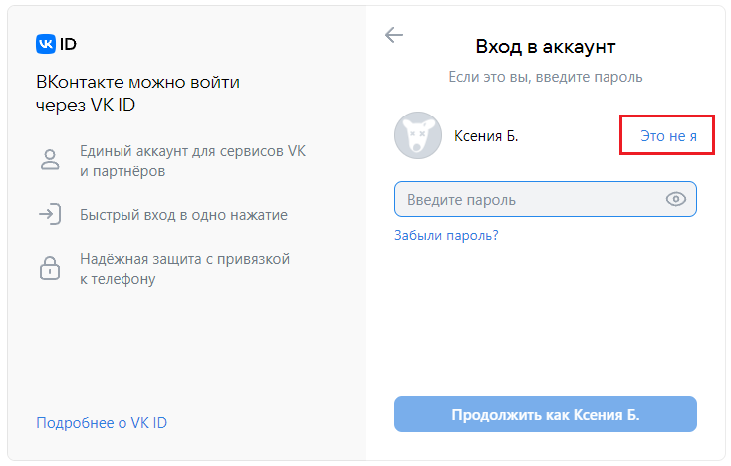Open the Забыли пароль? link
This screenshot has width=731, height=466.
pos(446,235)
